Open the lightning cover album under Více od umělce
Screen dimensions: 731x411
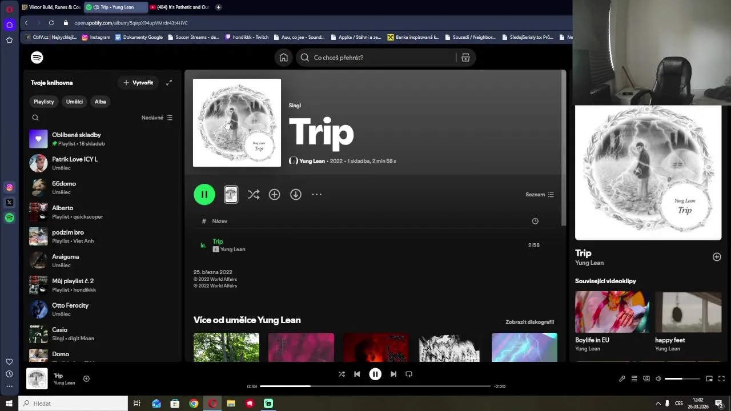(524, 347)
